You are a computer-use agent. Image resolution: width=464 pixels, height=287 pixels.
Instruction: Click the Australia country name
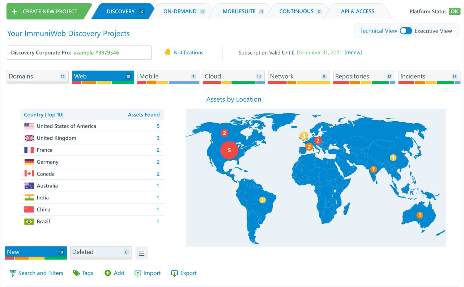pyautogui.click(x=47, y=186)
